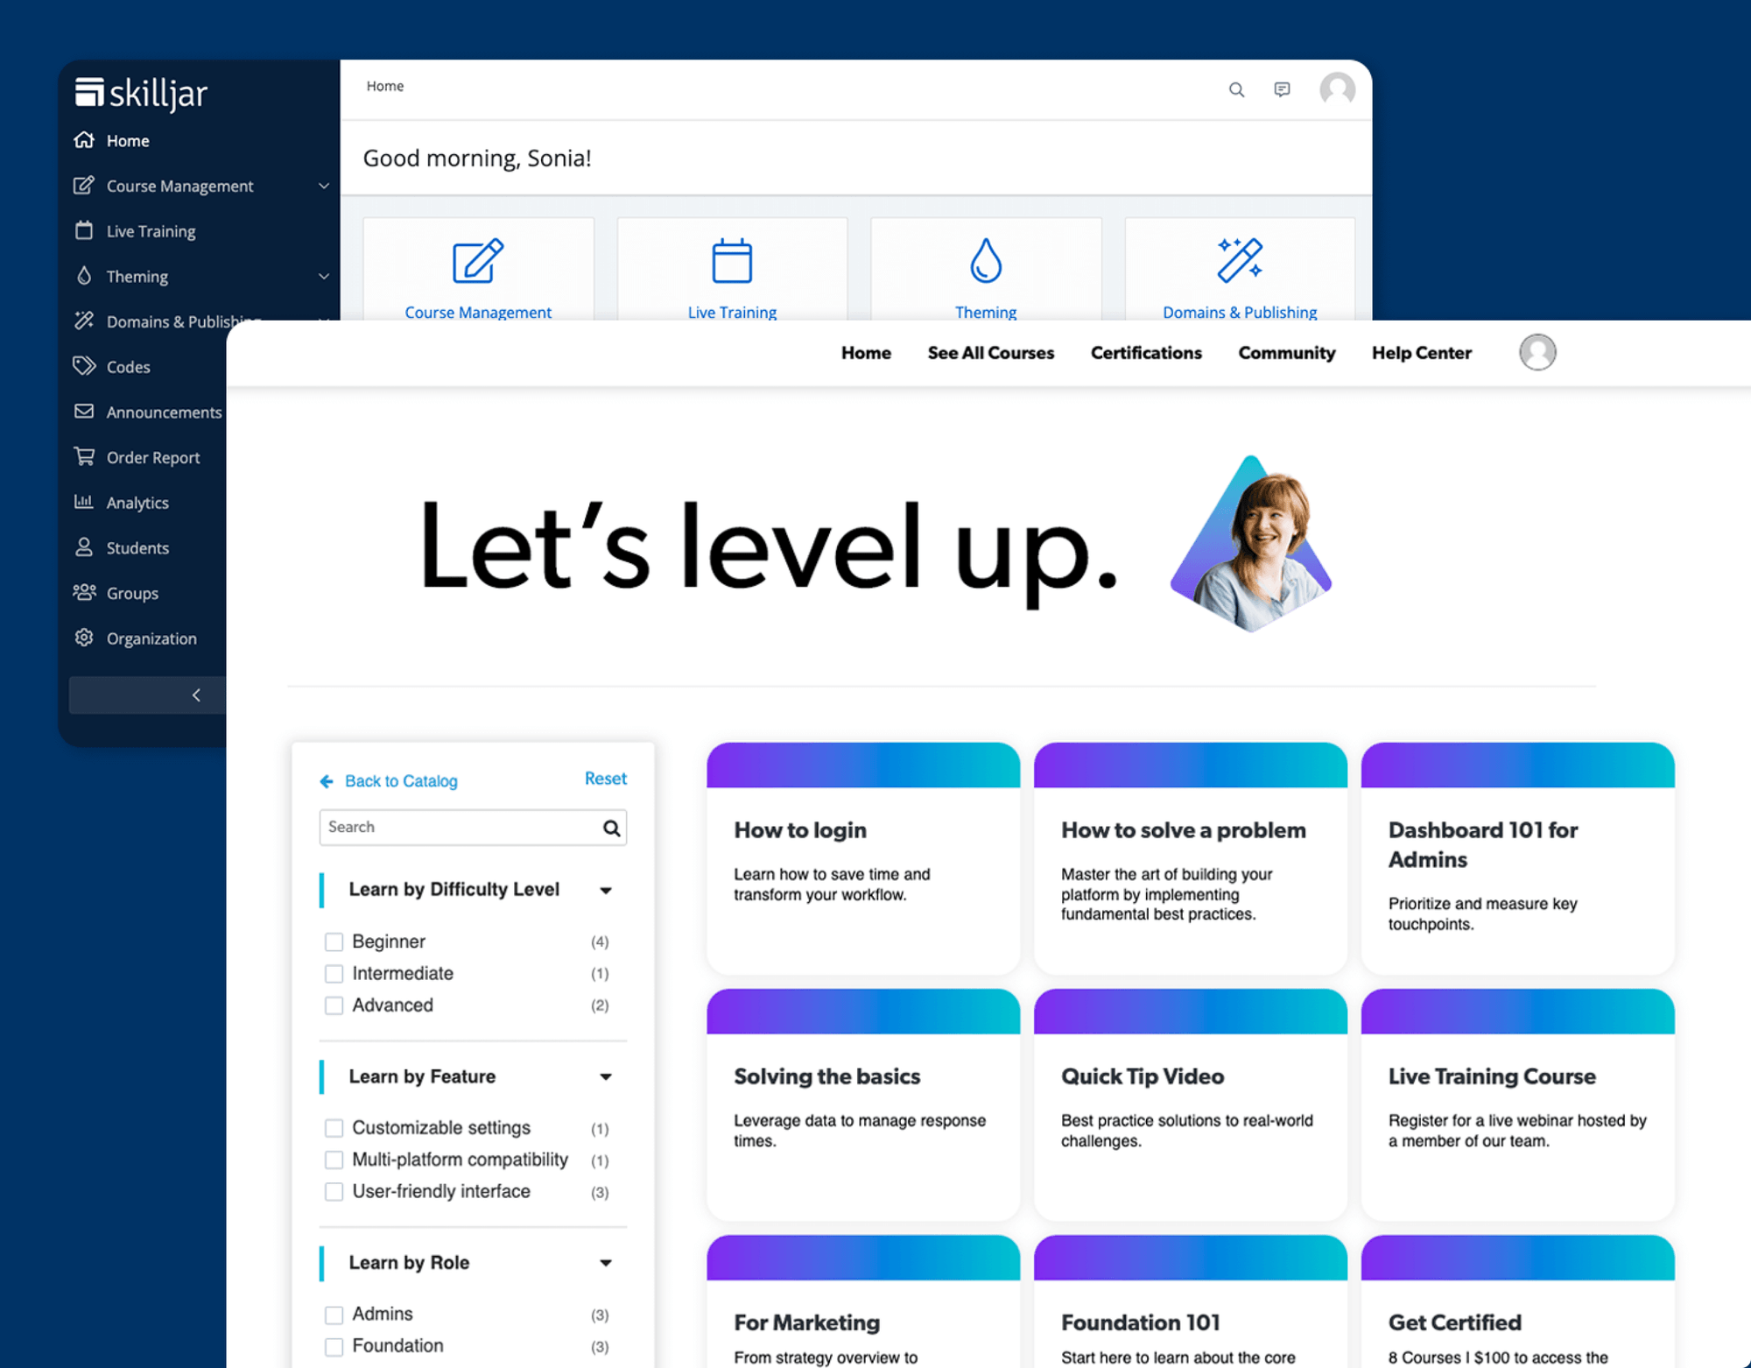Click the Reset filters link
The image size is (1751, 1368).
coord(605,779)
